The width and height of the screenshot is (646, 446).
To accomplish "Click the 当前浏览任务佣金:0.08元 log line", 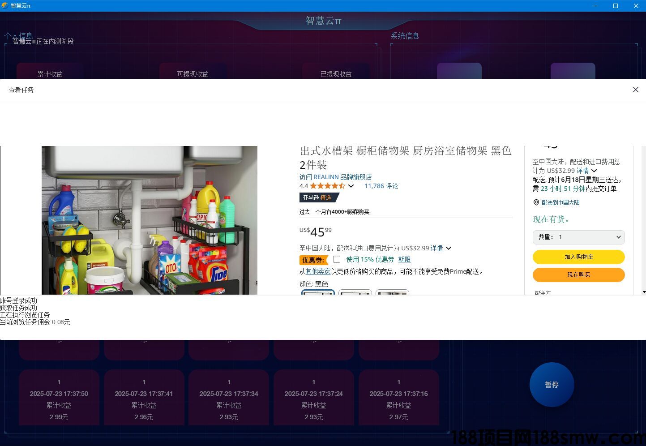I will coord(35,322).
